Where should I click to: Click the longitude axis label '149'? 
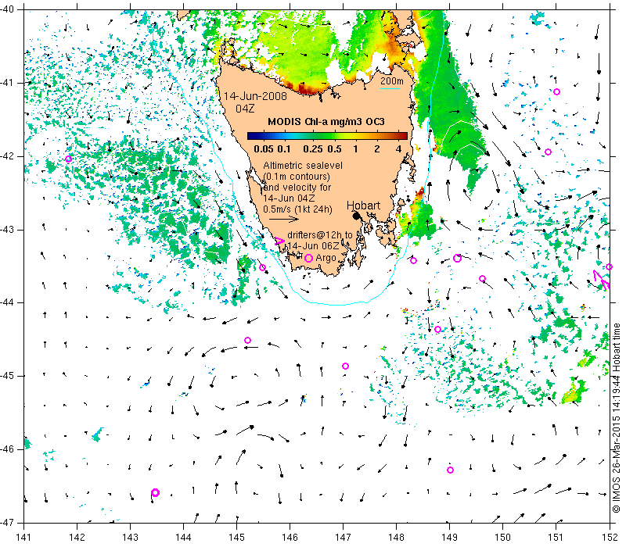pos(450,537)
